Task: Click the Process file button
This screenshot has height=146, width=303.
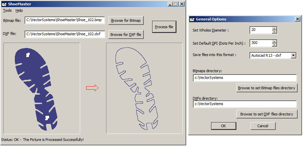Action: click(164, 27)
